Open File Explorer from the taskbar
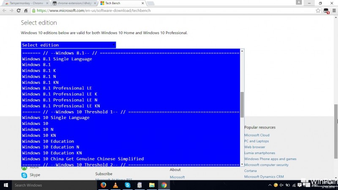The width and height of the screenshot is (338, 190). (152, 185)
